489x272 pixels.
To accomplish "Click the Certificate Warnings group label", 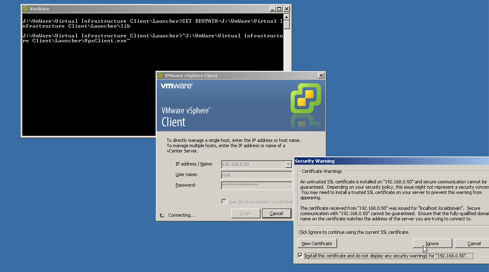I will click(322, 171).
